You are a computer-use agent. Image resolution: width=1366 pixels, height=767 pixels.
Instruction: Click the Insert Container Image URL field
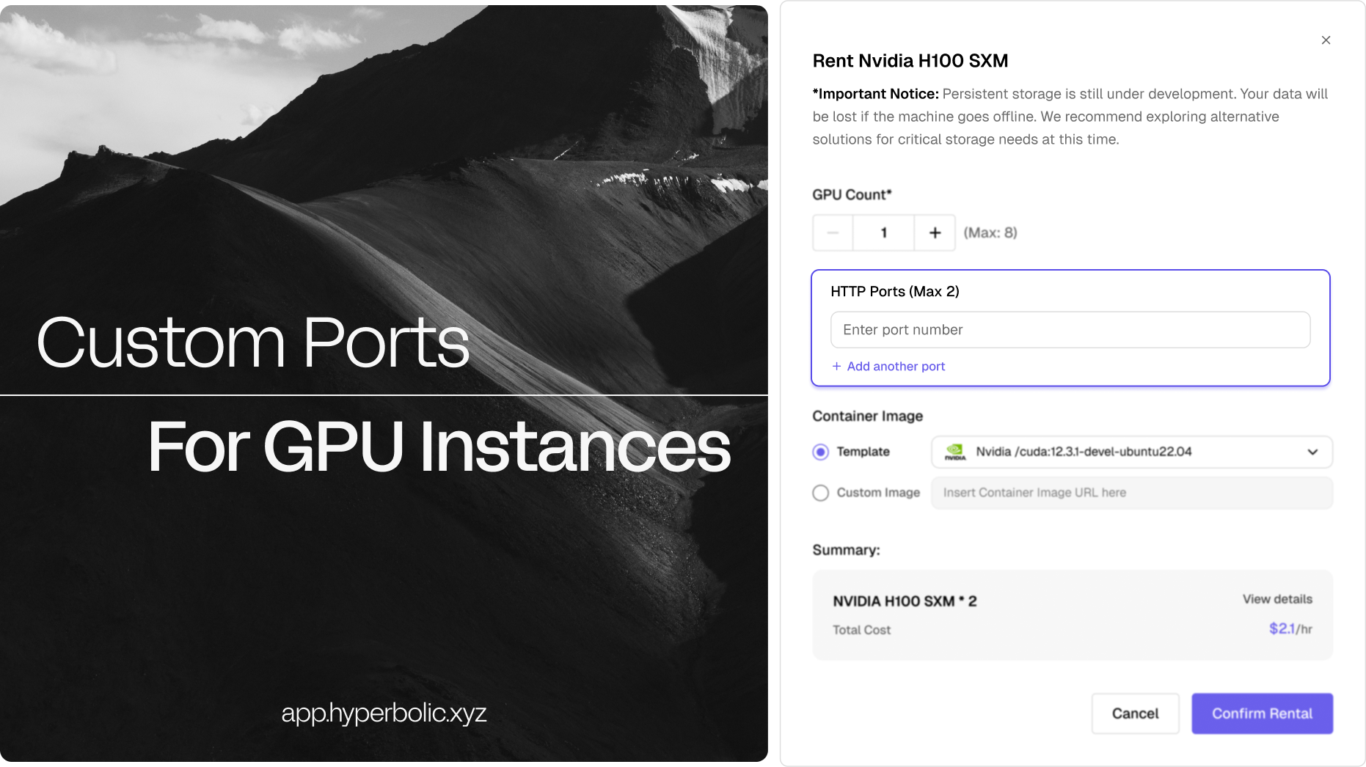pos(1132,493)
